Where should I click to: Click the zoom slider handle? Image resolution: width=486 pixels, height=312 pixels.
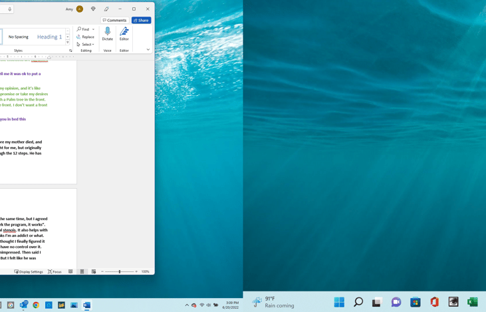(120, 271)
